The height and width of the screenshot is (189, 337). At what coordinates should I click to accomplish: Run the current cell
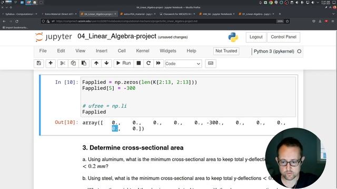point(124,63)
